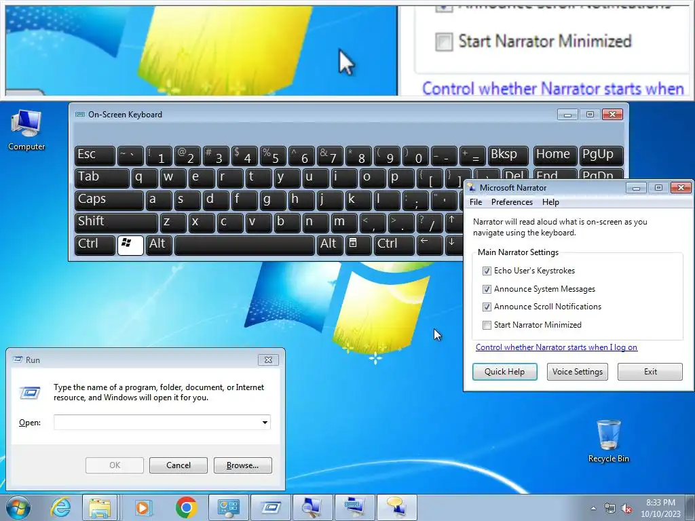Click the Home key on keyboard

[555, 155]
